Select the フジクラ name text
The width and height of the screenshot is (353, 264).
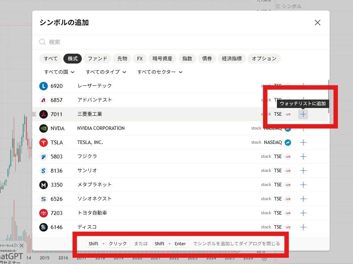(x=87, y=156)
